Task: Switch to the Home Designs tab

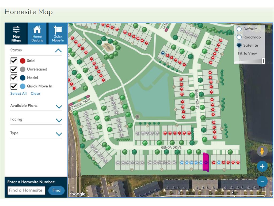Action: point(37,34)
